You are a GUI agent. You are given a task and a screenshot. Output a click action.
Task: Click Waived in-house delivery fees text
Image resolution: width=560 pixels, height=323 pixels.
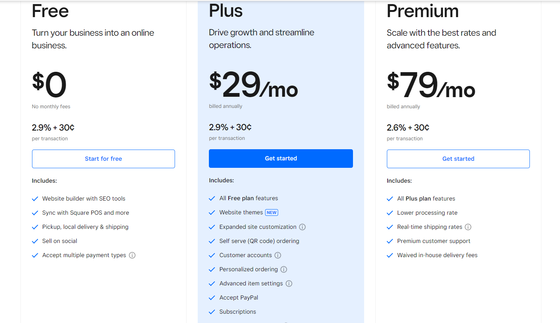(437, 255)
